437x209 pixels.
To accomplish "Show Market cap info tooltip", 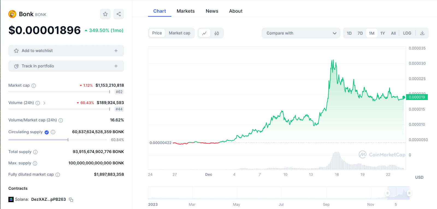I will point(34,86).
